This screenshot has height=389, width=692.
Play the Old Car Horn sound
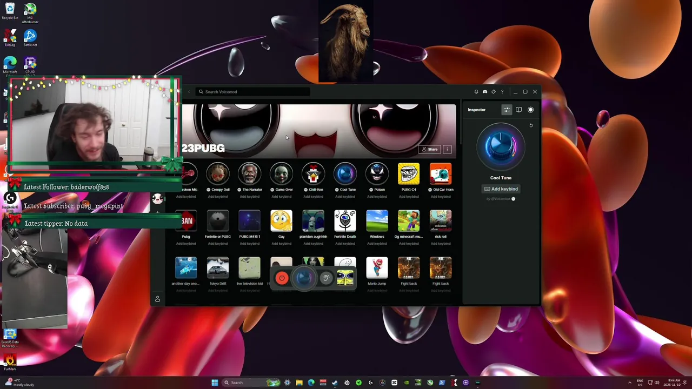pos(441,175)
